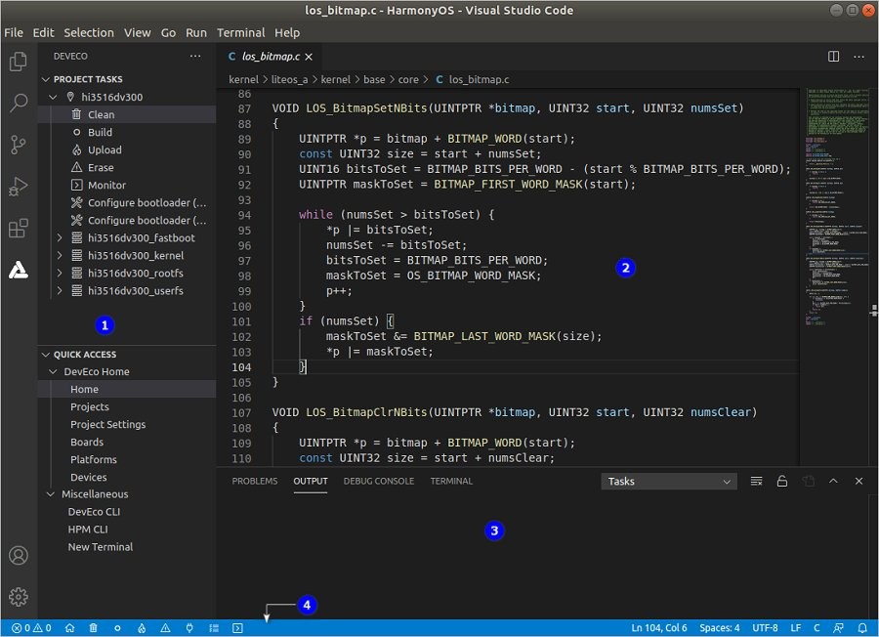Collapse the QUICK ACCESS section

[45, 355]
